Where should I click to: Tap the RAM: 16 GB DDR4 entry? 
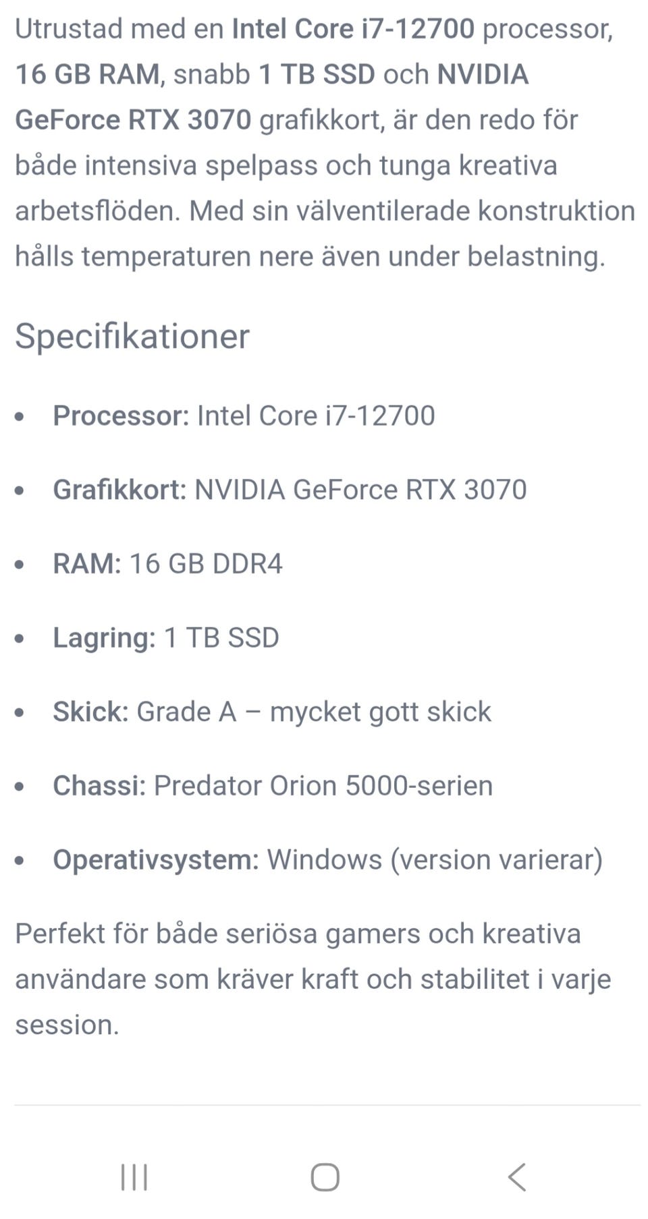click(167, 564)
